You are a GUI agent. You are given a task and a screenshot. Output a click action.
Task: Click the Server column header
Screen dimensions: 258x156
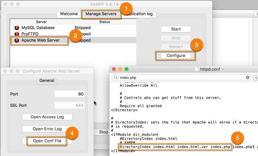(41, 22)
